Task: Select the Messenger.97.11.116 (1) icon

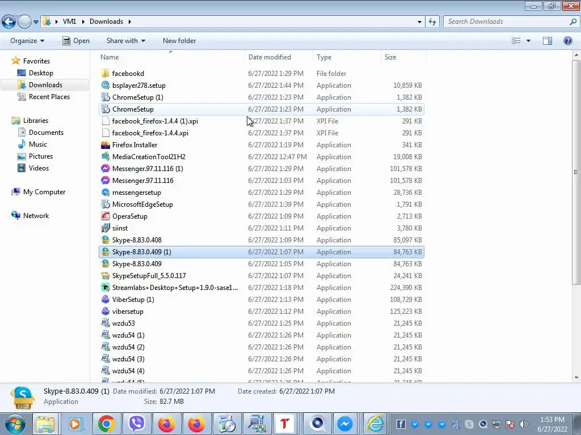Action: [x=105, y=168]
